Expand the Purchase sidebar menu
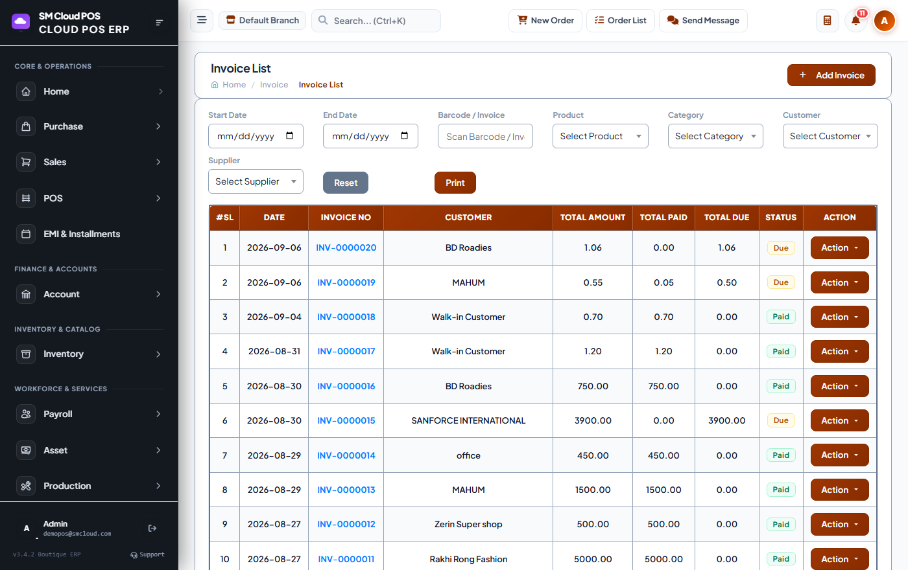 coord(89,126)
